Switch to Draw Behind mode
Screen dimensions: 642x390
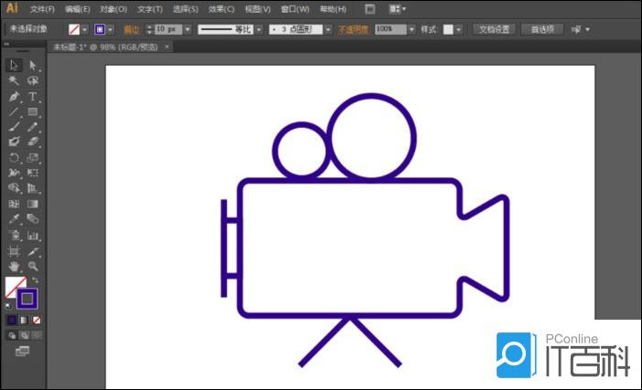tap(25, 335)
